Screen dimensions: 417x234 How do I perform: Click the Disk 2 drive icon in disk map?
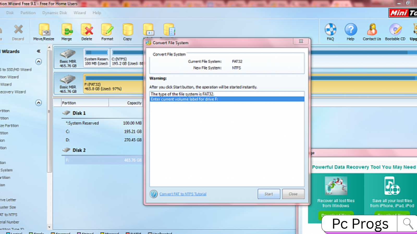68,80
